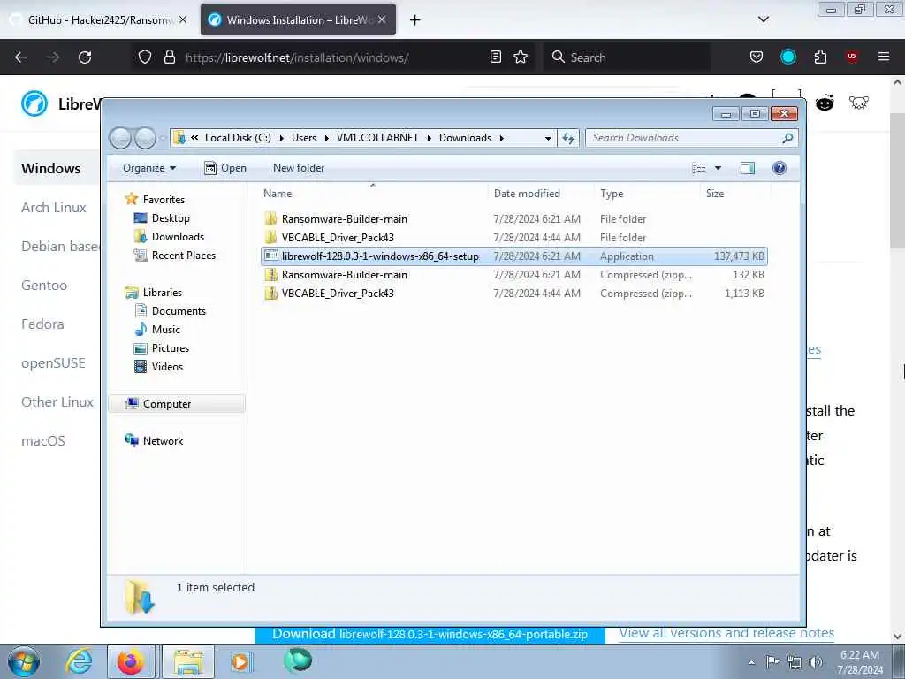The width and height of the screenshot is (905, 679).
Task: Switch to GitHub Hacker2425 tab
Action: [98, 19]
